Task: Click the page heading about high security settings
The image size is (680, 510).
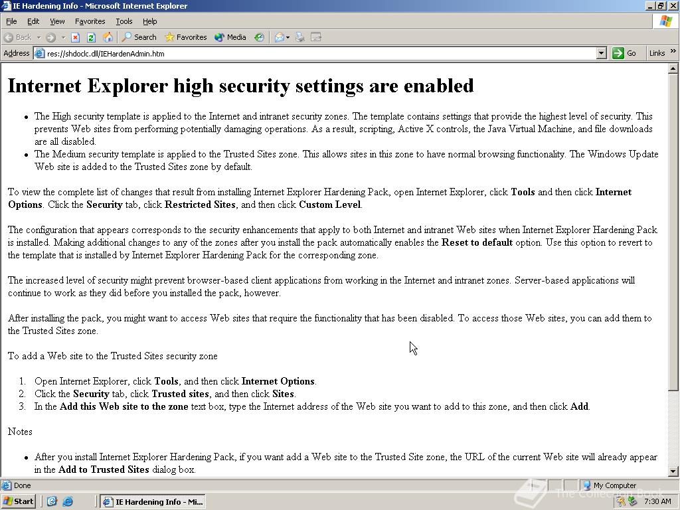Action: pos(240,86)
